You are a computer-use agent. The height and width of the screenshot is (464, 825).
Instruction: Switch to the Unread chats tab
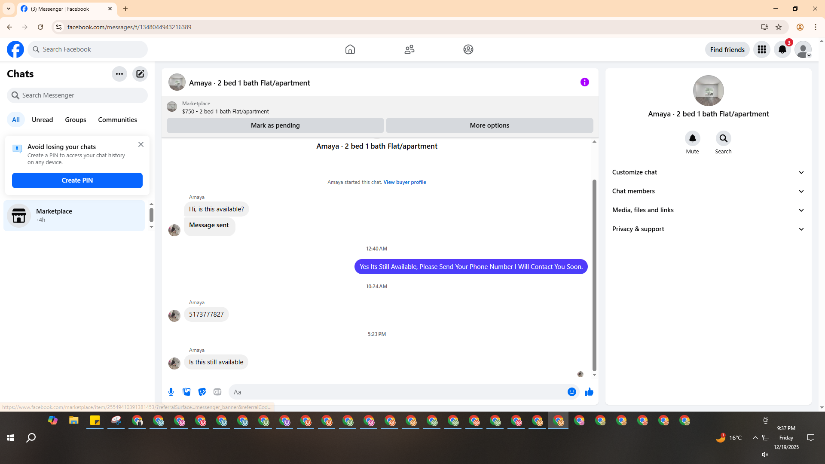point(42,120)
